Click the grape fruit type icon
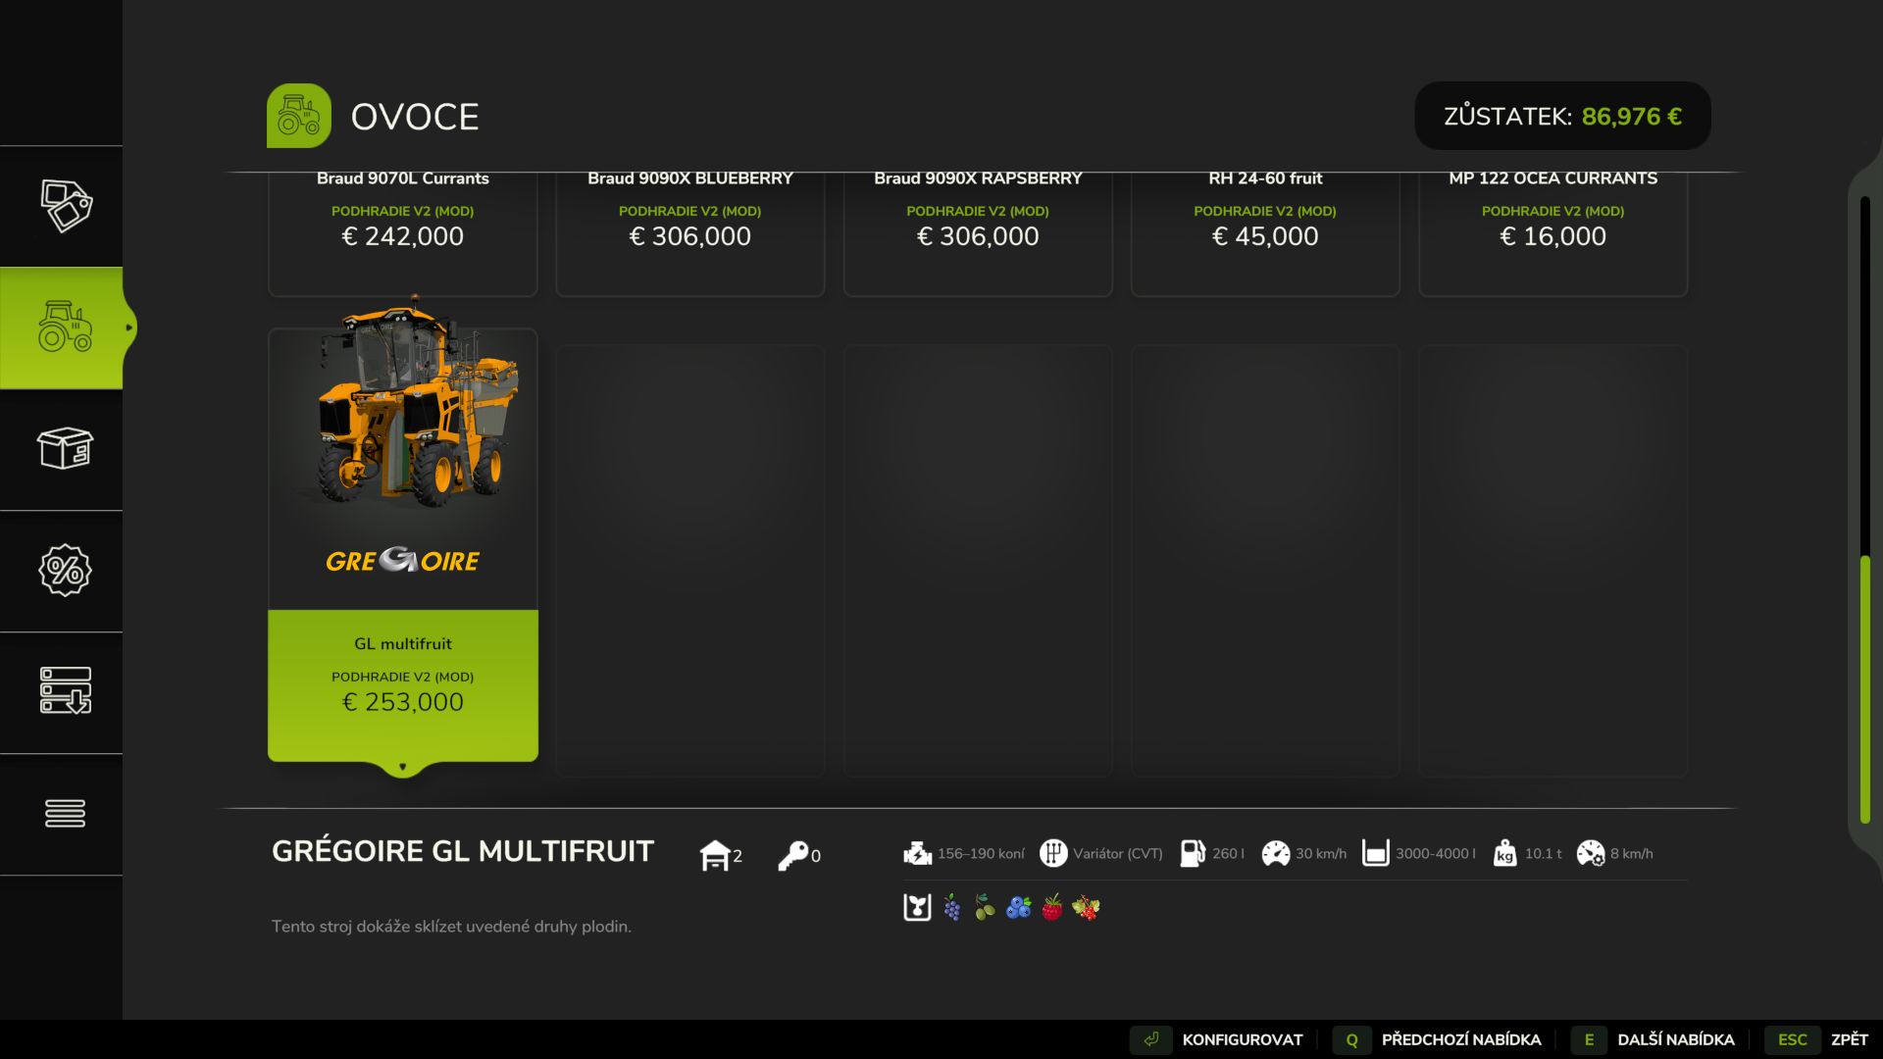1883x1059 pixels. click(951, 907)
